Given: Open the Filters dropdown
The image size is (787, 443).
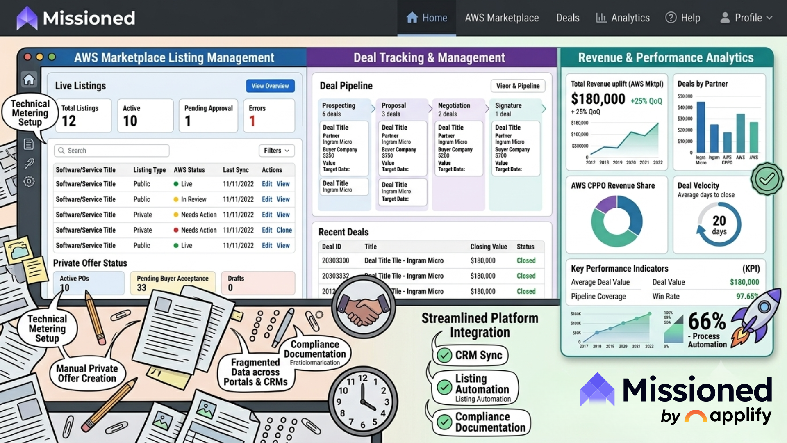Looking at the screenshot, I should tap(277, 151).
